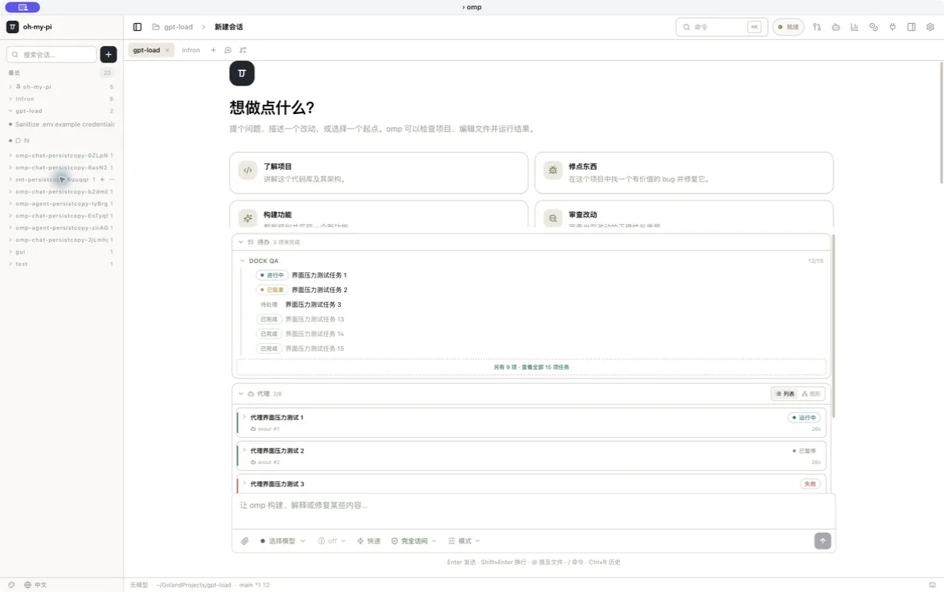
Task: Toggle 快速 mode in the composer
Action: click(369, 541)
